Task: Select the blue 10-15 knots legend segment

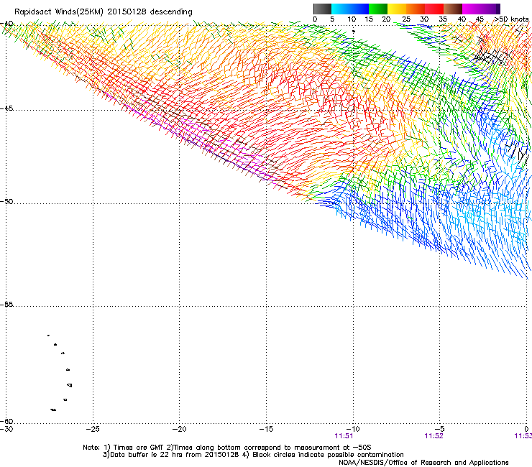Action: [x=359, y=9]
